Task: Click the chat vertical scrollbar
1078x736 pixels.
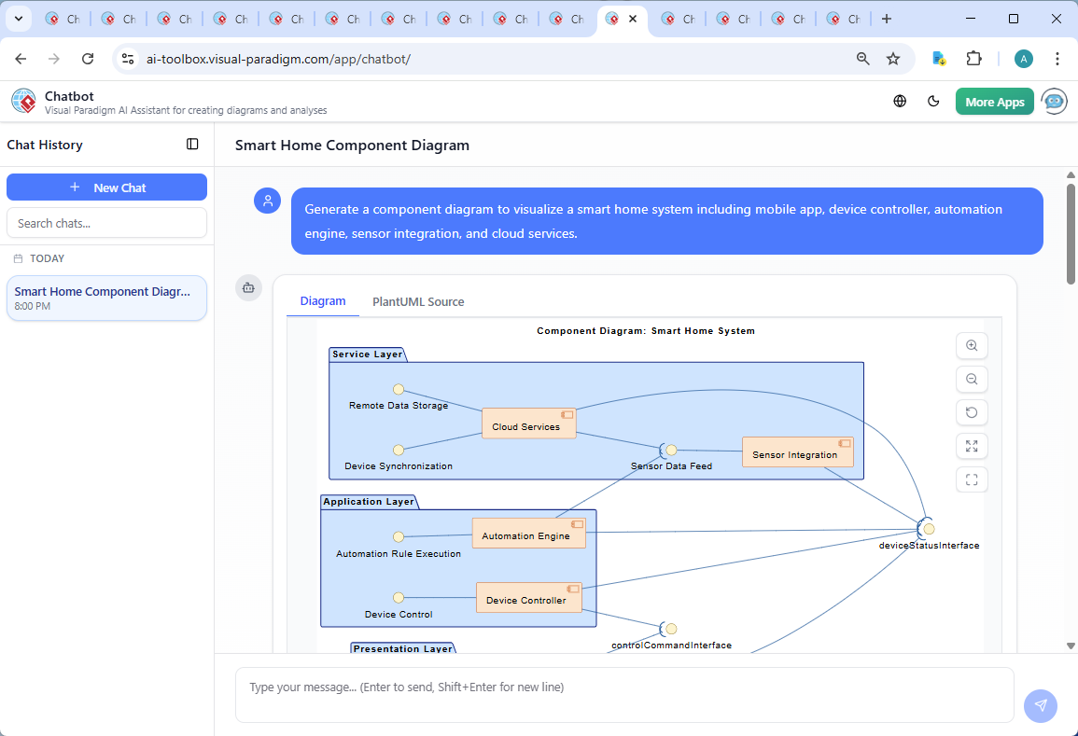Action: tap(1071, 233)
